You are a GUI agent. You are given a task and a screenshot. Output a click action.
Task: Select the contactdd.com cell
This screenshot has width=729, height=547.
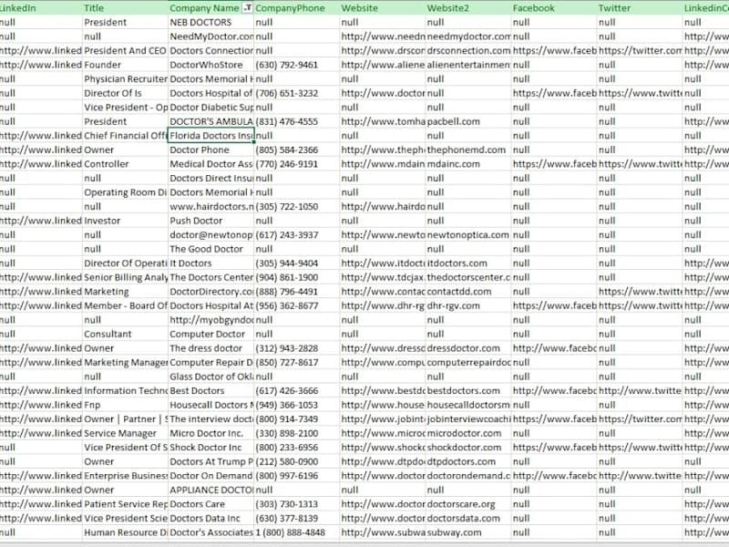[x=468, y=292]
